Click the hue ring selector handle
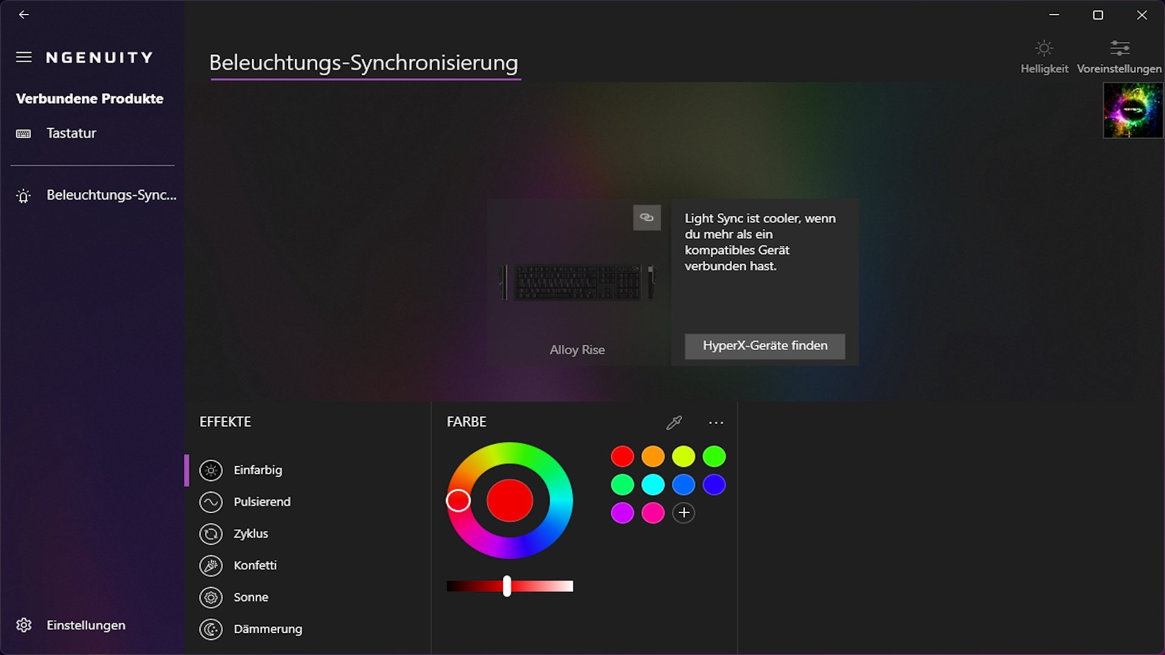 point(458,501)
